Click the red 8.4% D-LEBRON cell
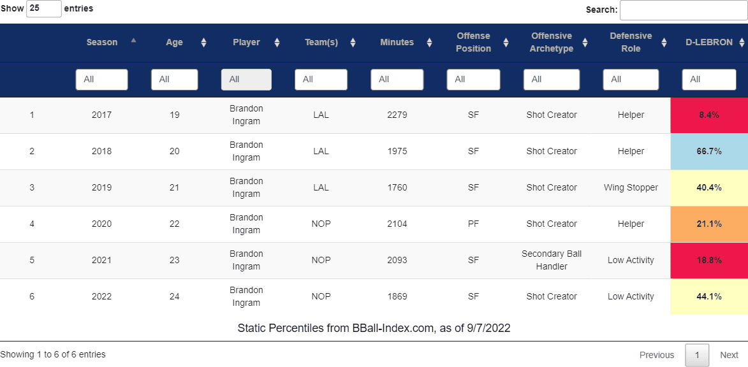The image size is (748, 367). 709,115
